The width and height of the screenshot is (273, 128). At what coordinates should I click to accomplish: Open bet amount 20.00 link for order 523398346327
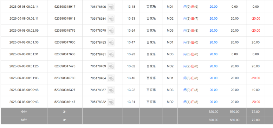(x=213, y=90)
